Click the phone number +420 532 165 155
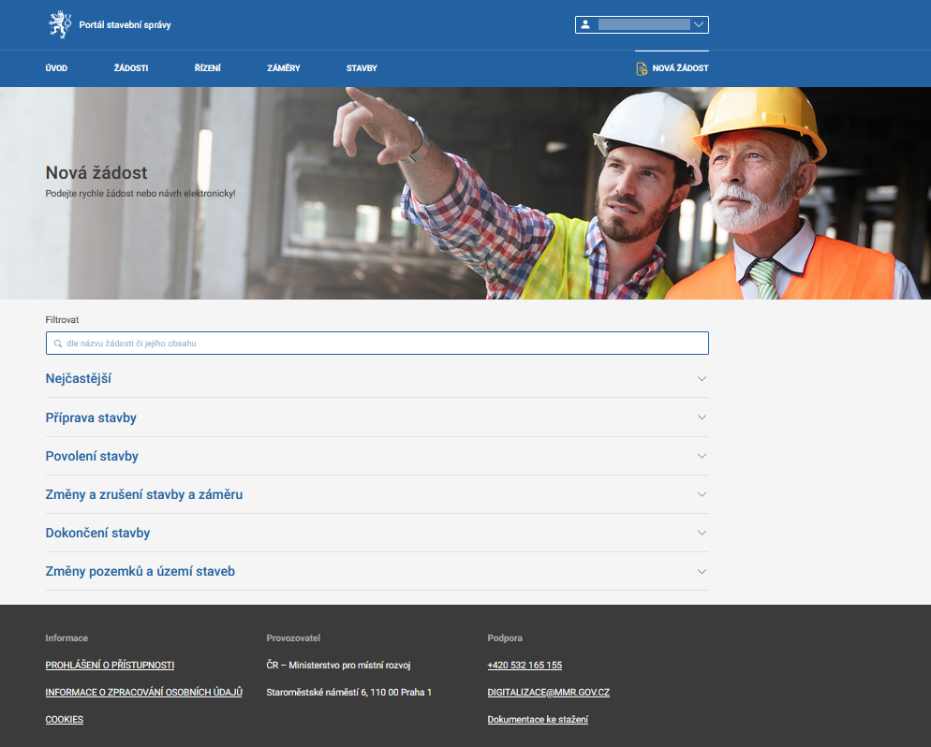 (x=525, y=666)
